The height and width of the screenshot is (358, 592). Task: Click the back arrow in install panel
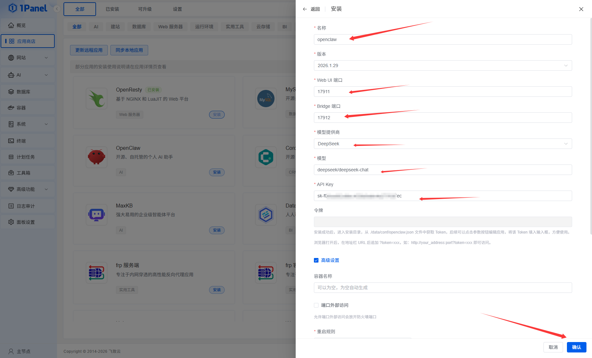(304, 9)
